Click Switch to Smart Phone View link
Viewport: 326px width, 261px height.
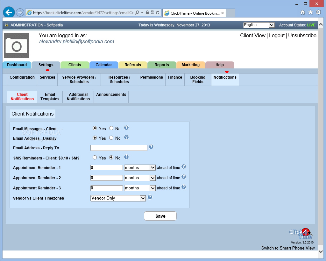[x=288, y=248]
